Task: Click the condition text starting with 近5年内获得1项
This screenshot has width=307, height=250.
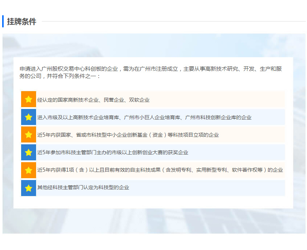Action: pyautogui.click(x=160, y=170)
